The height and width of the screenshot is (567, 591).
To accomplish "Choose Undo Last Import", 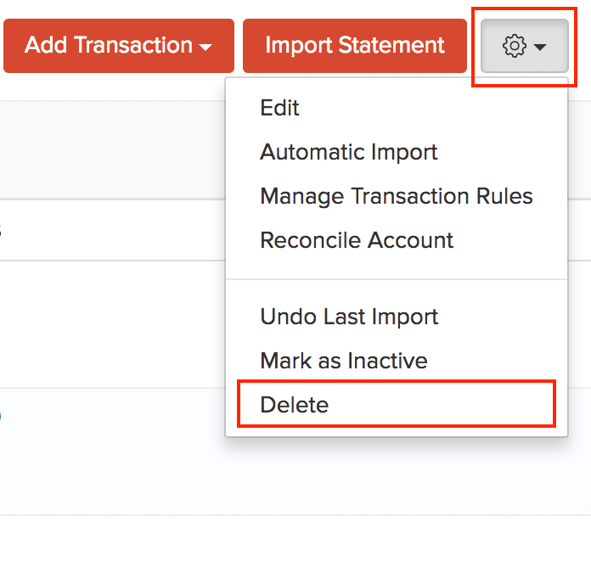I will coord(349,317).
